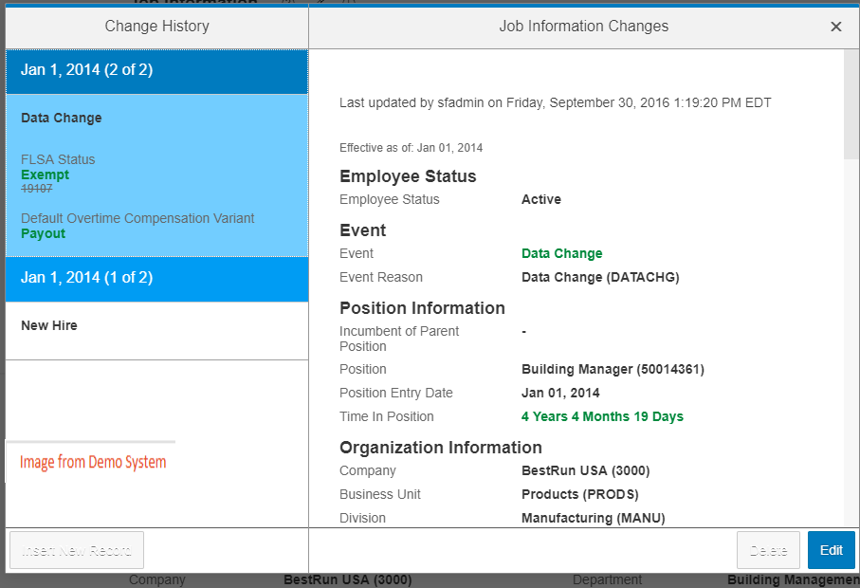Click the Building Manager (50014361) position value
Screen dimensions: 860x588
pos(613,370)
